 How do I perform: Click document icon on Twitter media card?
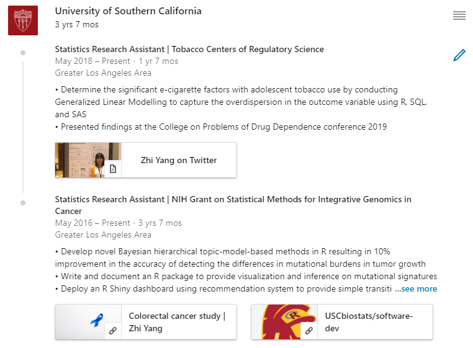[x=113, y=169]
